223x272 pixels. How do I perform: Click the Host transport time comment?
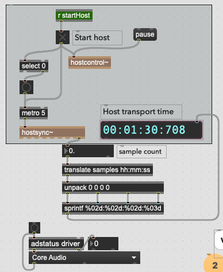(x=141, y=112)
